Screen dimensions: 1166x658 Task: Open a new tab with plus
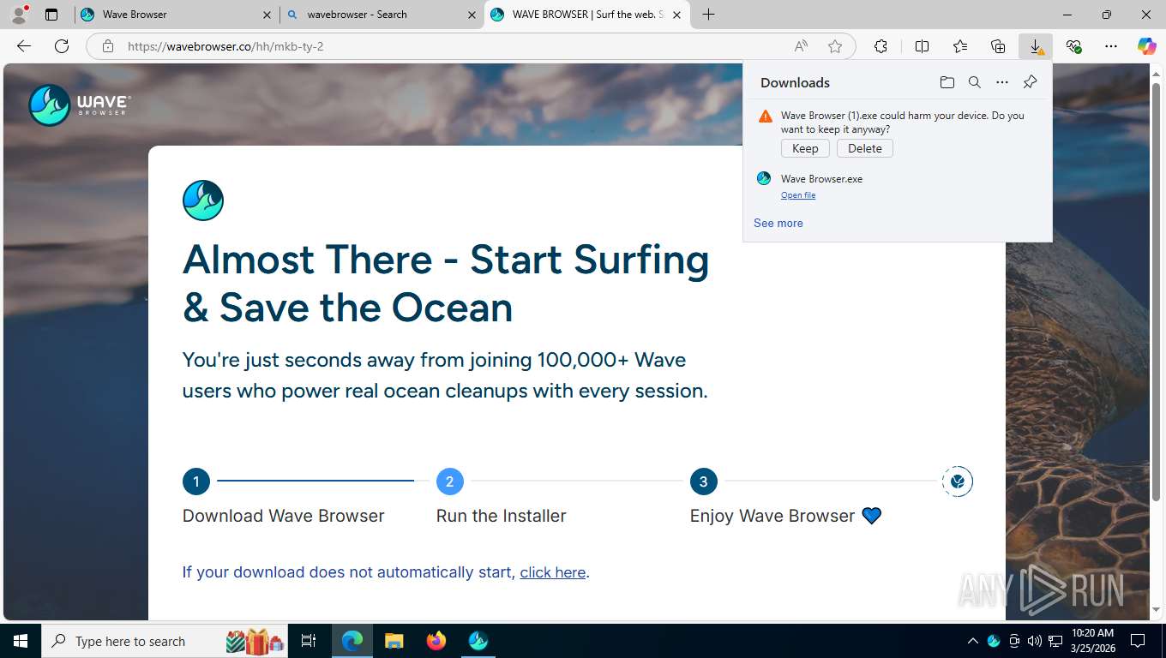[708, 15]
